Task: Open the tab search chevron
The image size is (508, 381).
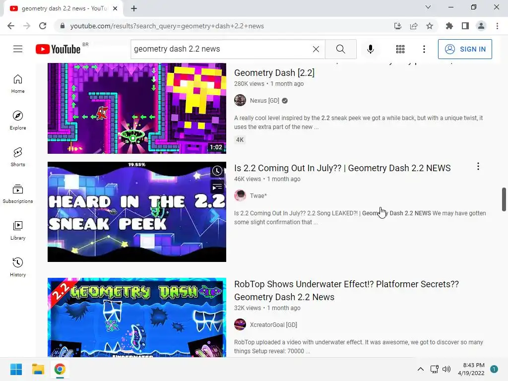Action: click(428, 7)
